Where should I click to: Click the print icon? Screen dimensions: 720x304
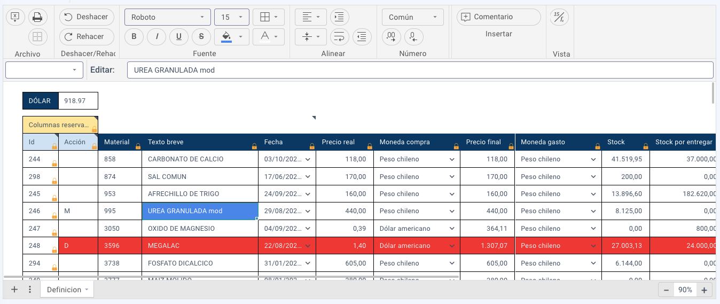tap(37, 17)
